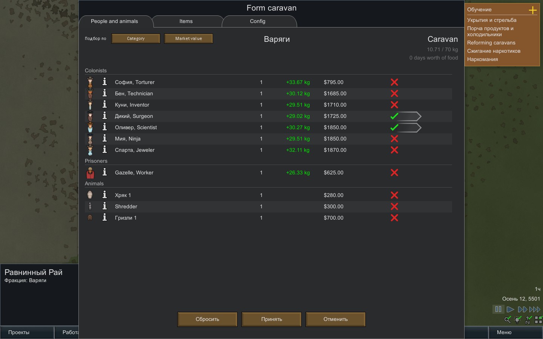Toggle the lightbulb learning helper icon
Screen dimensions: 543x339
pos(518,320)
